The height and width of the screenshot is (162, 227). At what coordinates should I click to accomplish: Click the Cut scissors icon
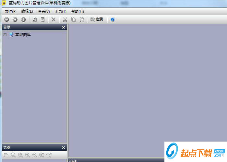tap(65, 19)
